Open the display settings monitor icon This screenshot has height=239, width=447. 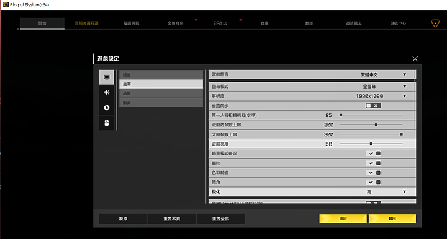(x=107, y=77)
